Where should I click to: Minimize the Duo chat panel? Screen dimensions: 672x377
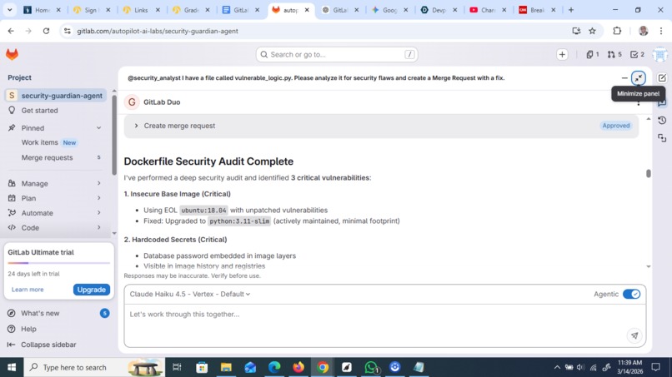pyautogui.click(x=639, y=78)
